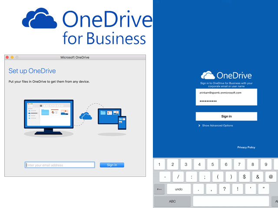Viewport: 278px width, 208px height.
Task: Click the password field with dots
Action: (226, 101)
